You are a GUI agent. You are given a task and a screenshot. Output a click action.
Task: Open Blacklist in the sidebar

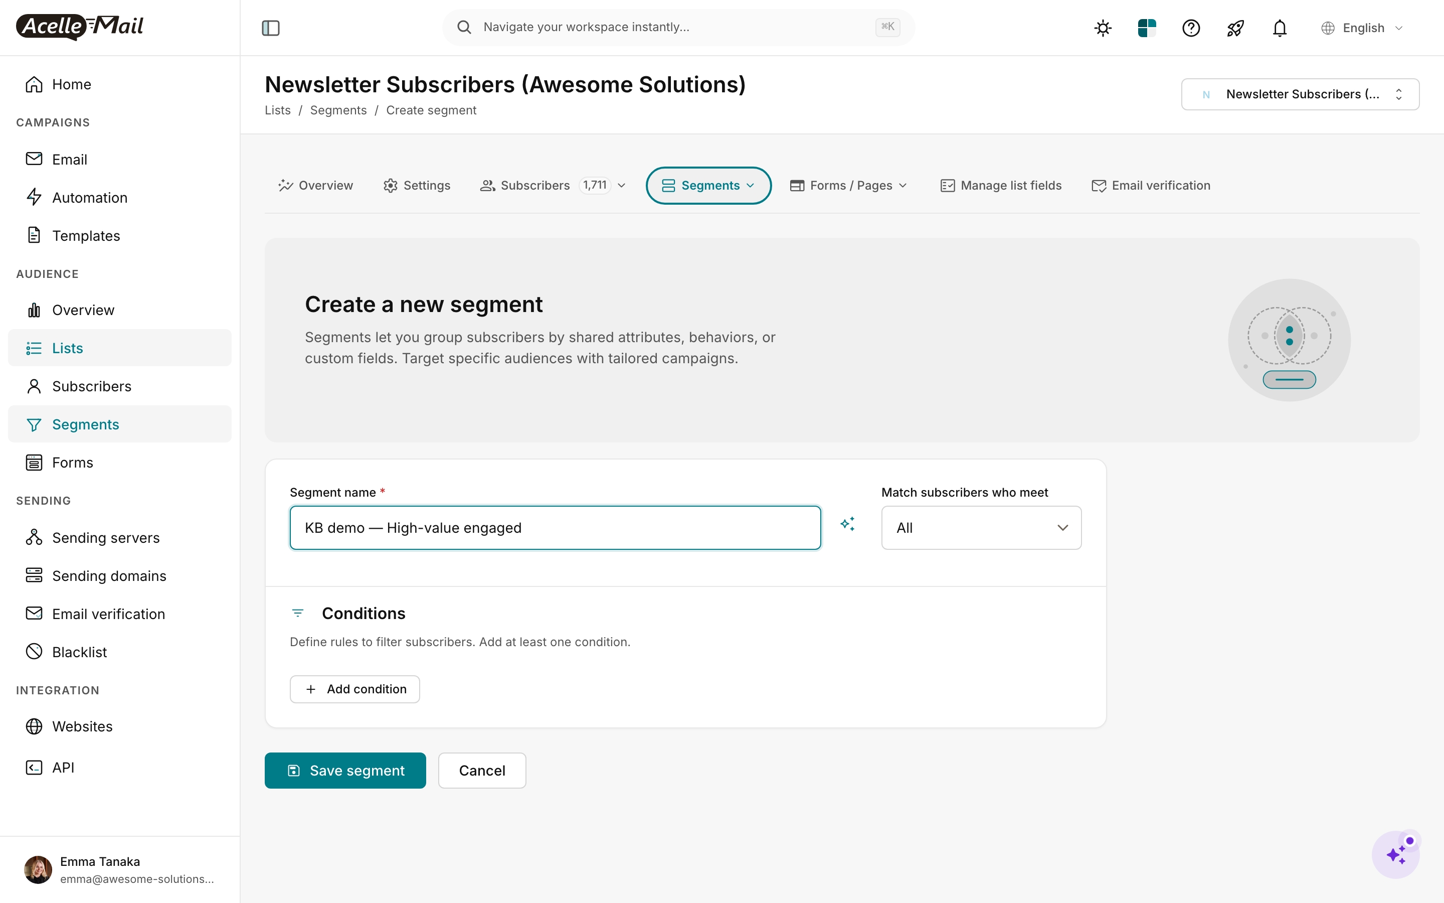(119, 653)
